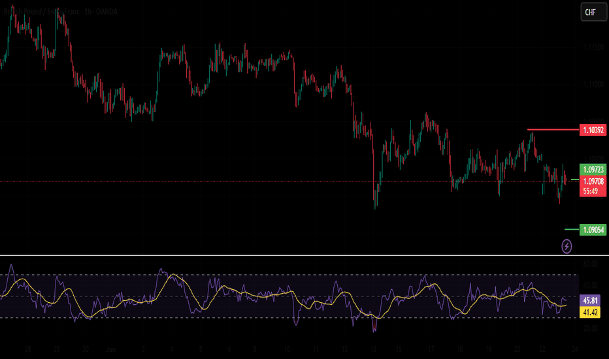Click the Jun date label on time axis
The height and width of the screenshot is (359, 609).
(x=110, y=349)
